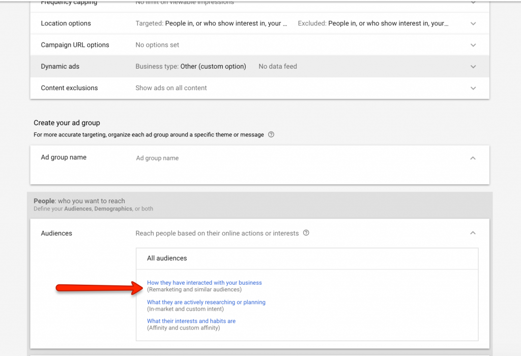Expand the Frequency capping chevron
The width and height of the screenshot is (521, 356).
tap(473, 3)
